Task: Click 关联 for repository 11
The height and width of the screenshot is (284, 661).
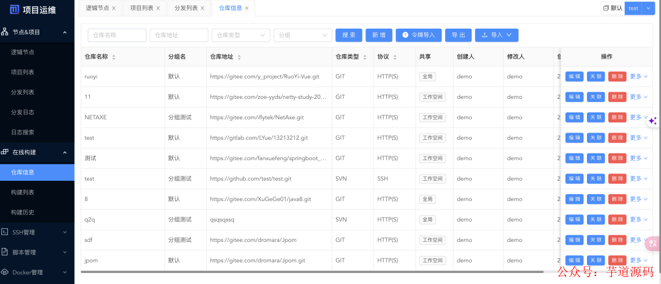Action: (x=596, y=96)
